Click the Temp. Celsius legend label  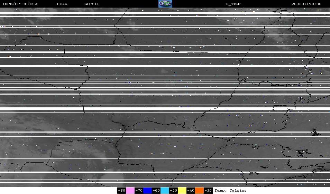[230, 191]
